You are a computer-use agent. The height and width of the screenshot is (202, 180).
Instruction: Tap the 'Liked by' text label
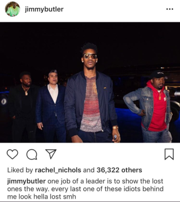click(x=20, y=170)
